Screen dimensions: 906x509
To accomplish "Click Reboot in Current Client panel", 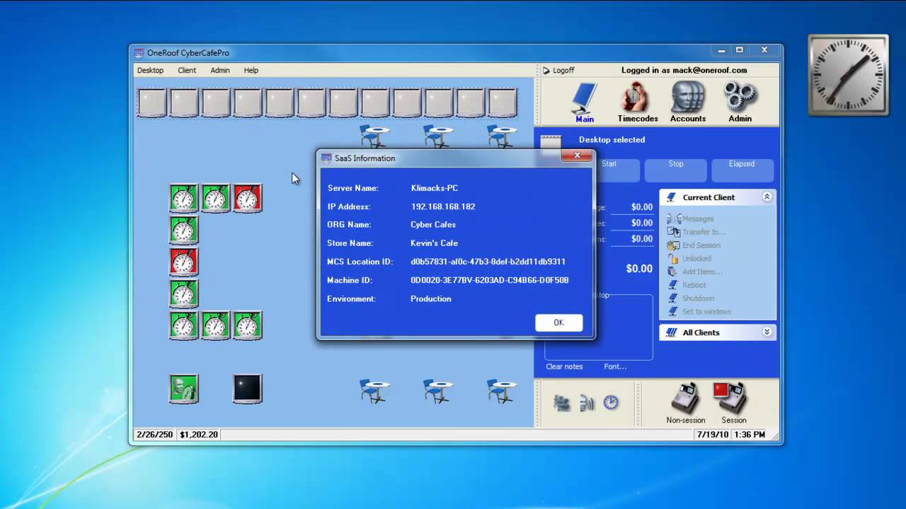I will (686, 285).
